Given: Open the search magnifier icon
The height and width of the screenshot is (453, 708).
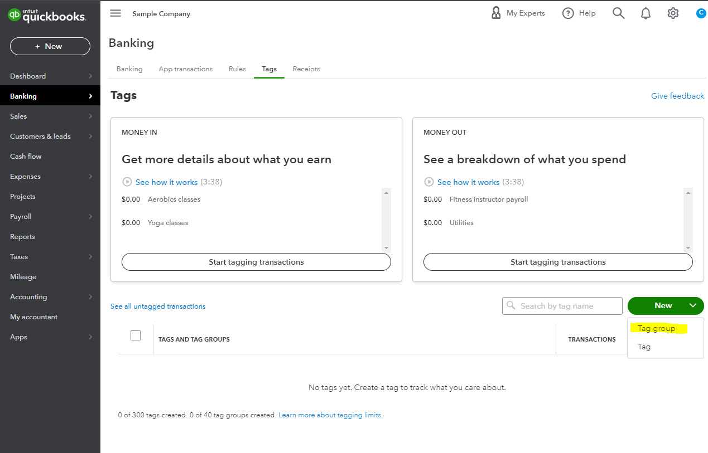Looking at the screenshot, I should pos(618,13).
